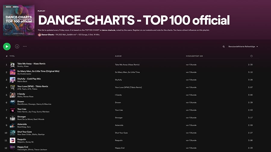Screen dimensions: 271x152
Task: Open album link So Many Men, So Little Time
Action: pyautogui.click(x=127, y=72)
